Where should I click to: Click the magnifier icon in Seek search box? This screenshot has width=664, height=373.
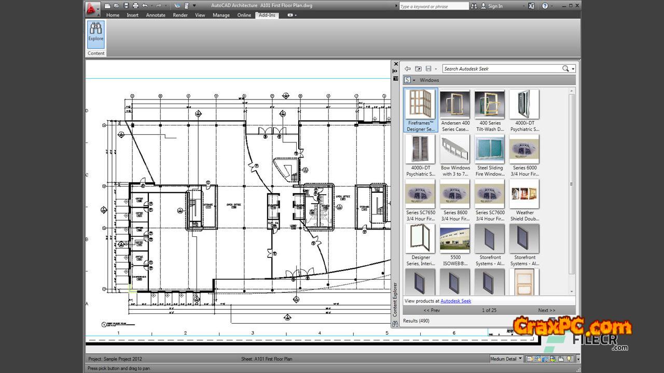tap(565, 69)
